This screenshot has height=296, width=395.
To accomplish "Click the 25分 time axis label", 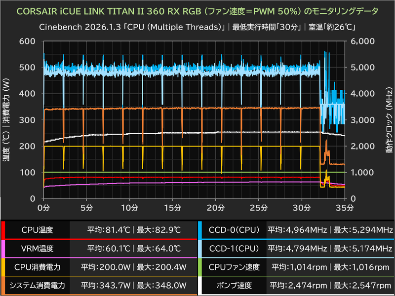I will click(259, 208).
